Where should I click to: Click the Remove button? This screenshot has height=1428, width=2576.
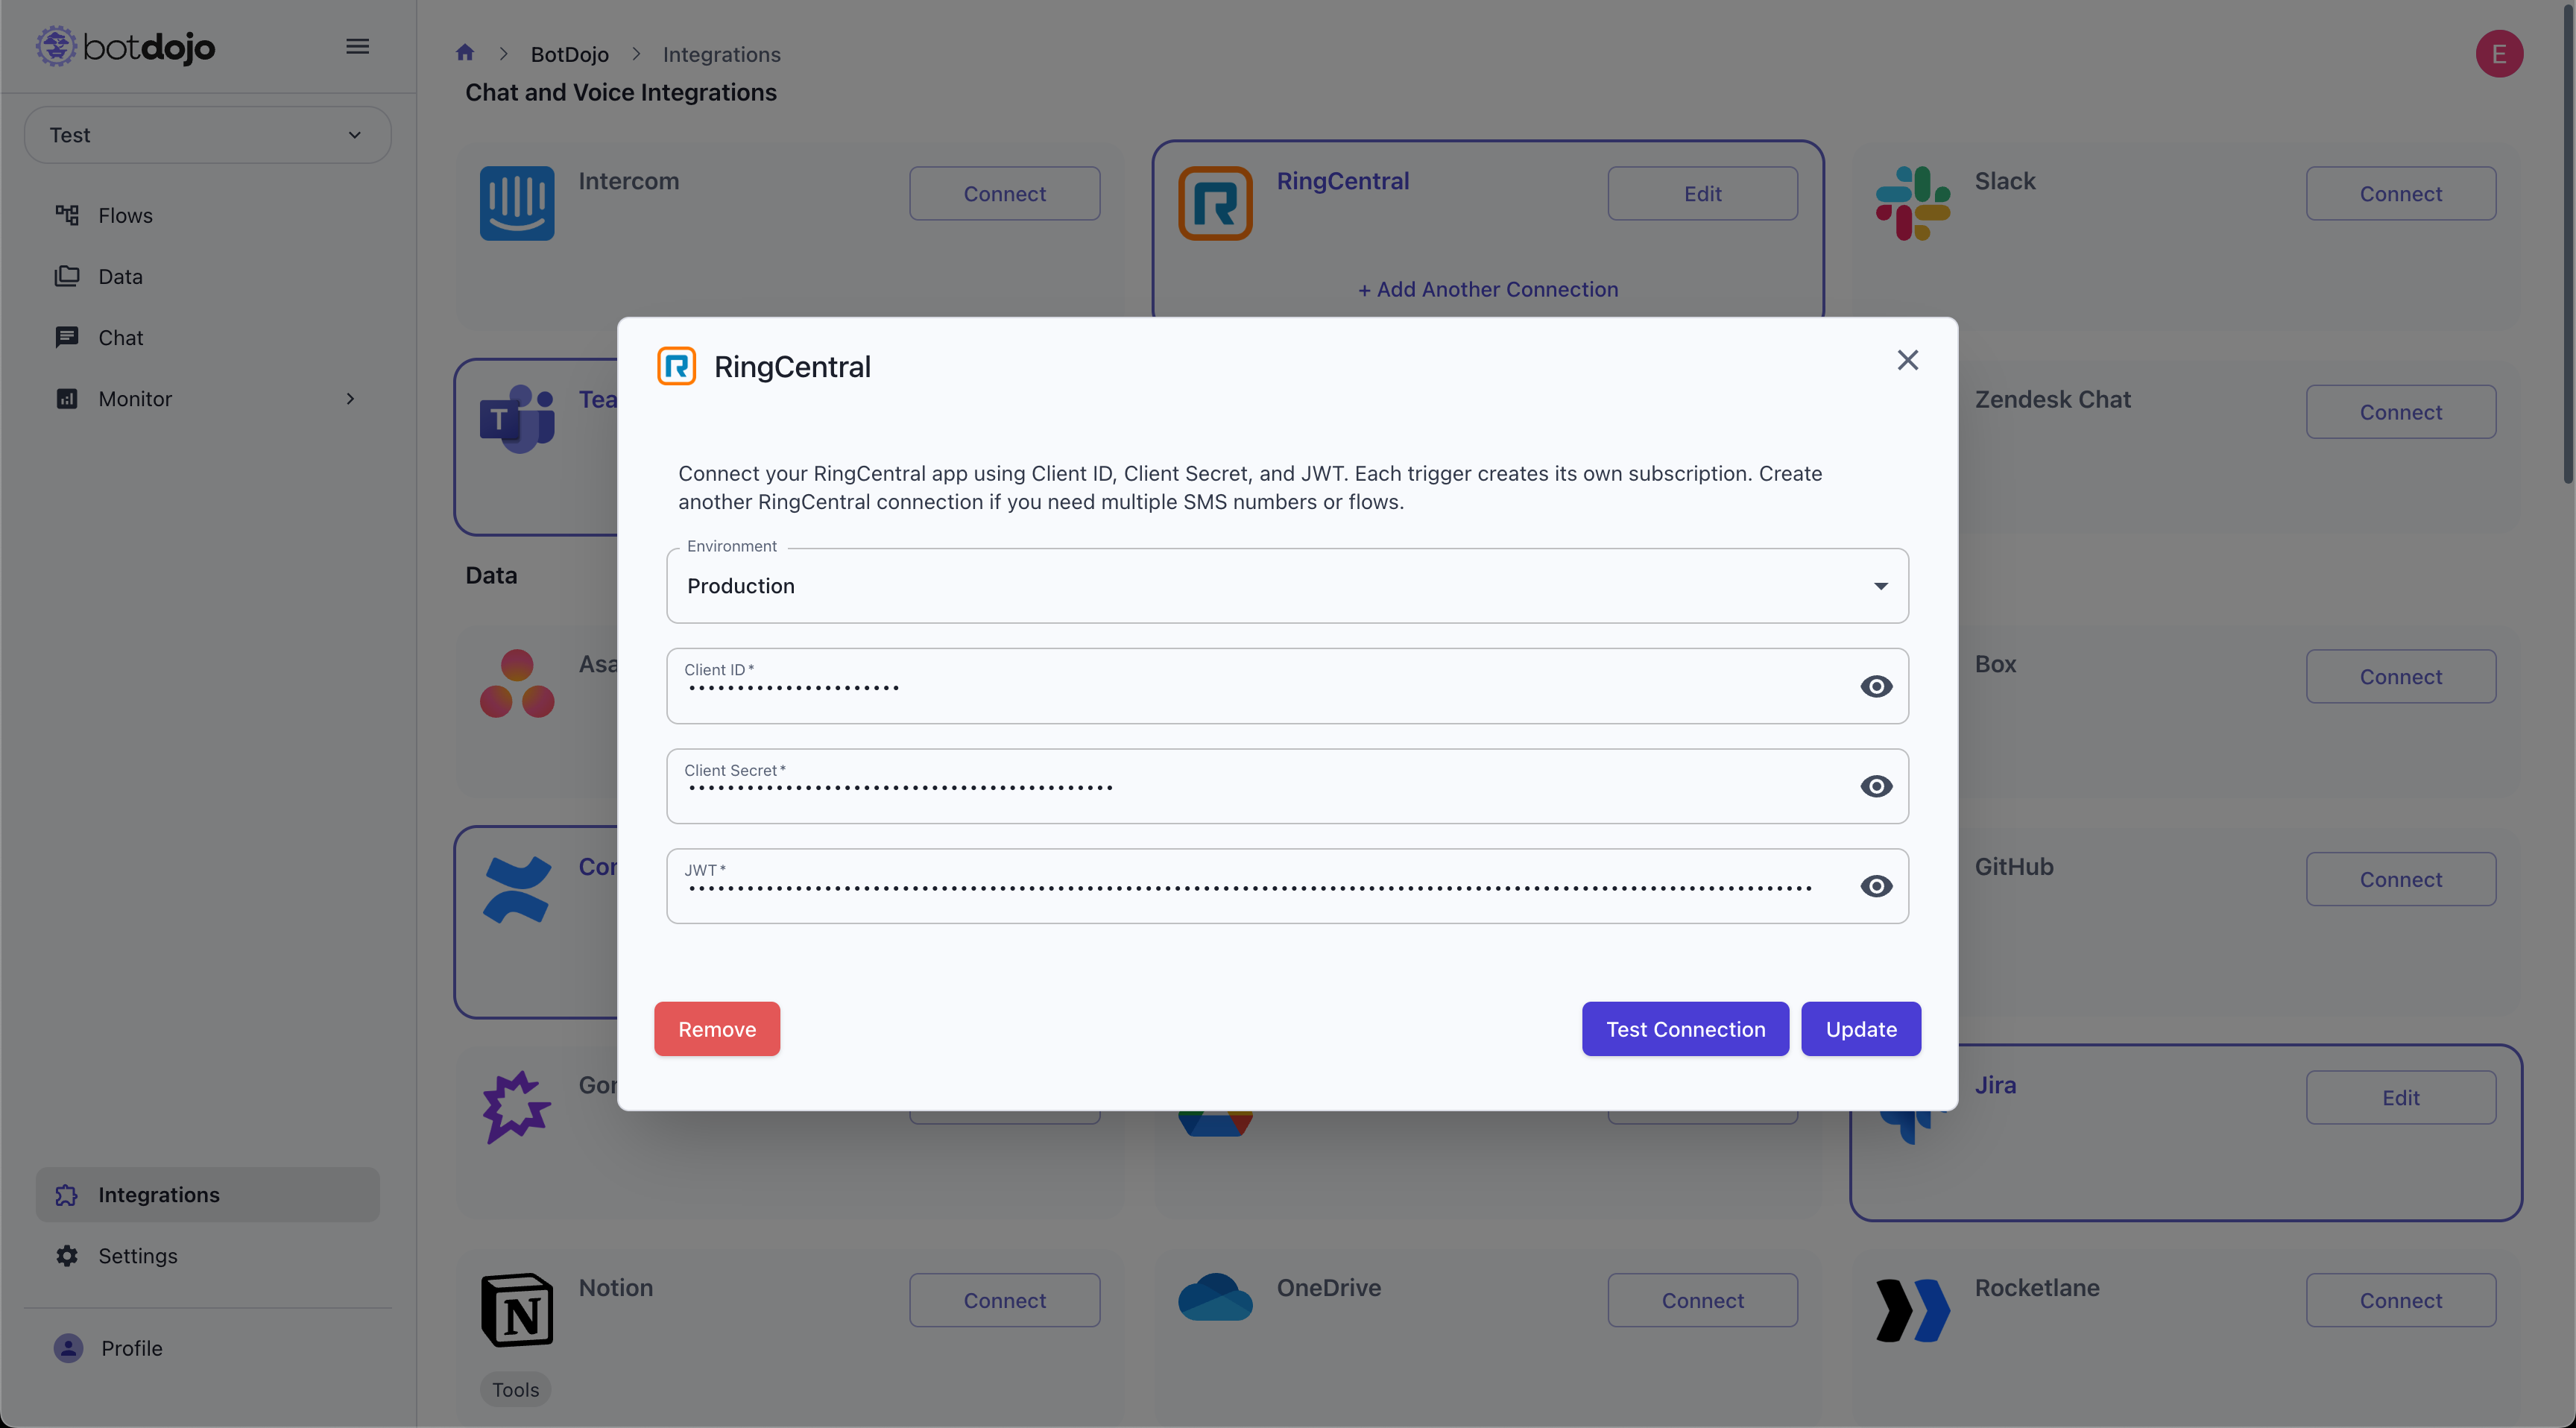point(716,1029)
